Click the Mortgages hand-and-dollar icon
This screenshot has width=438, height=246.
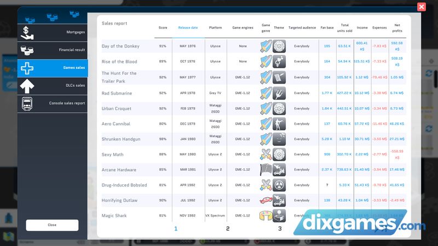[28, 32]
